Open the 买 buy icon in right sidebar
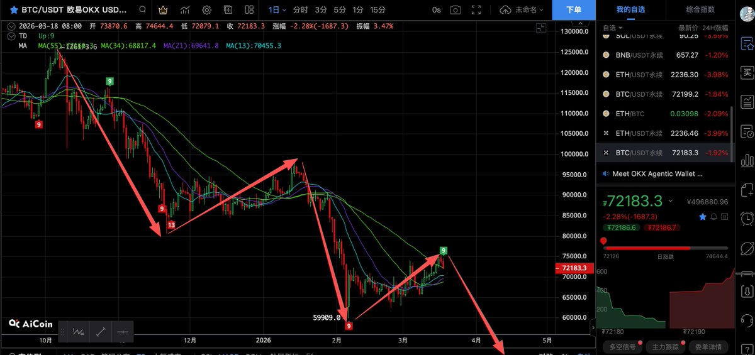This screenshot has height=355, width=755. click(x=747, y=73)
